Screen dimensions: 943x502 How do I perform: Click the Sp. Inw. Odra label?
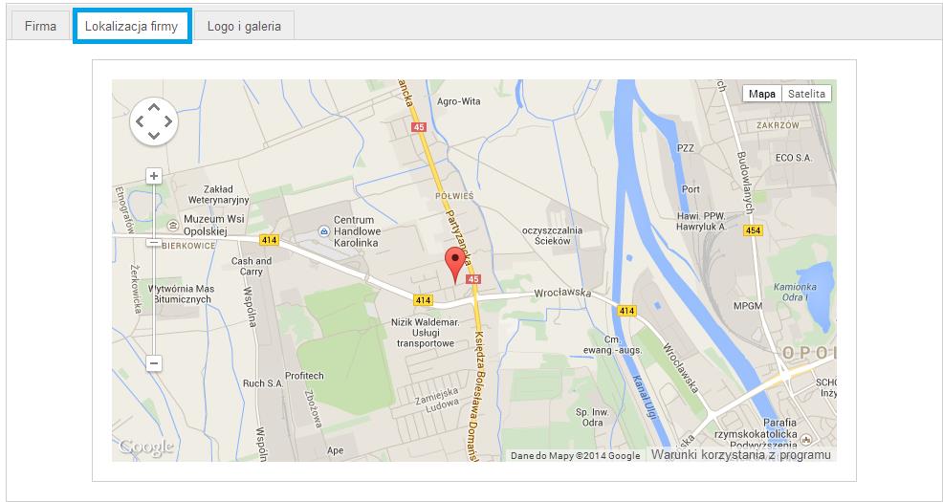click(x=592, y=418)
